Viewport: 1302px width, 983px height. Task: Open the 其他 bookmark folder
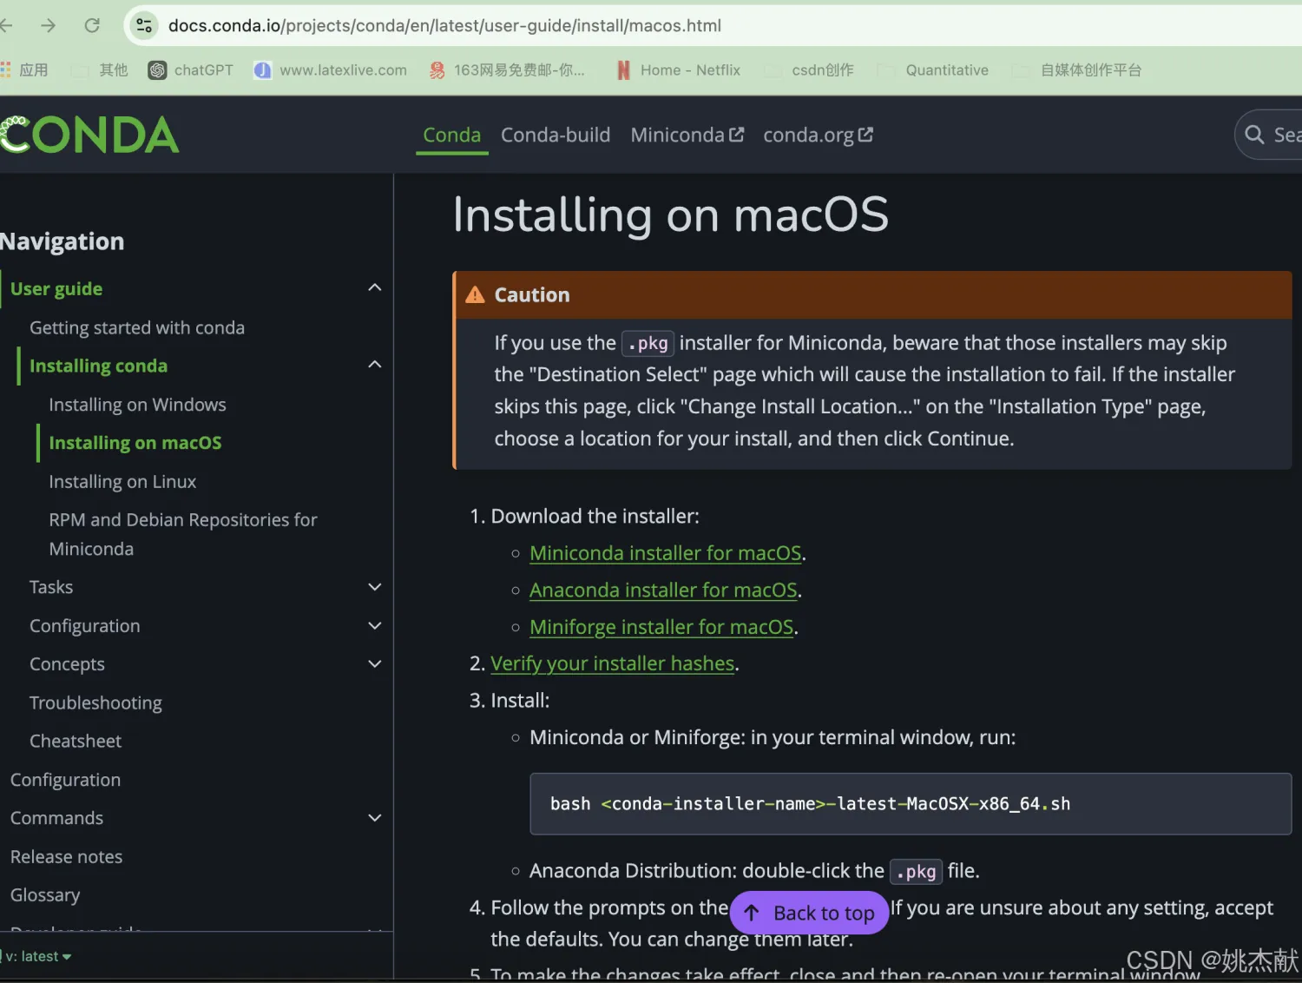tap(99, 70)
